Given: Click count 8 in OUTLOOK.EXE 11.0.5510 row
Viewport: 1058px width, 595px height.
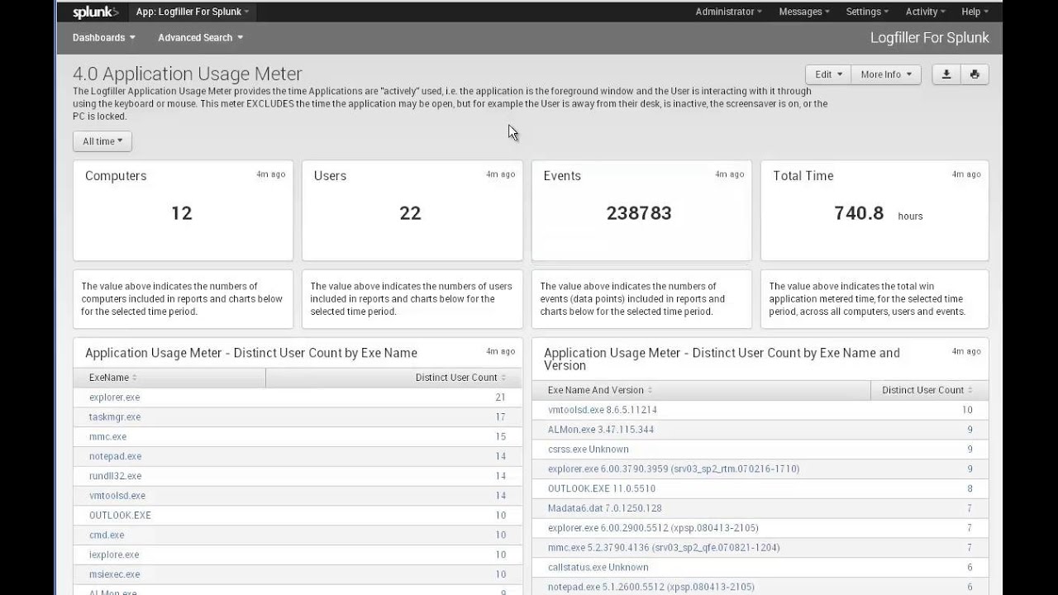Looking at the screenshot, I should coord(970,488).
